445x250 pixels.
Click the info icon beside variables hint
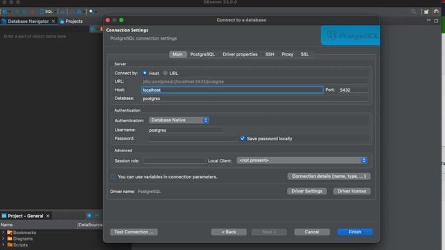[113, 176]
